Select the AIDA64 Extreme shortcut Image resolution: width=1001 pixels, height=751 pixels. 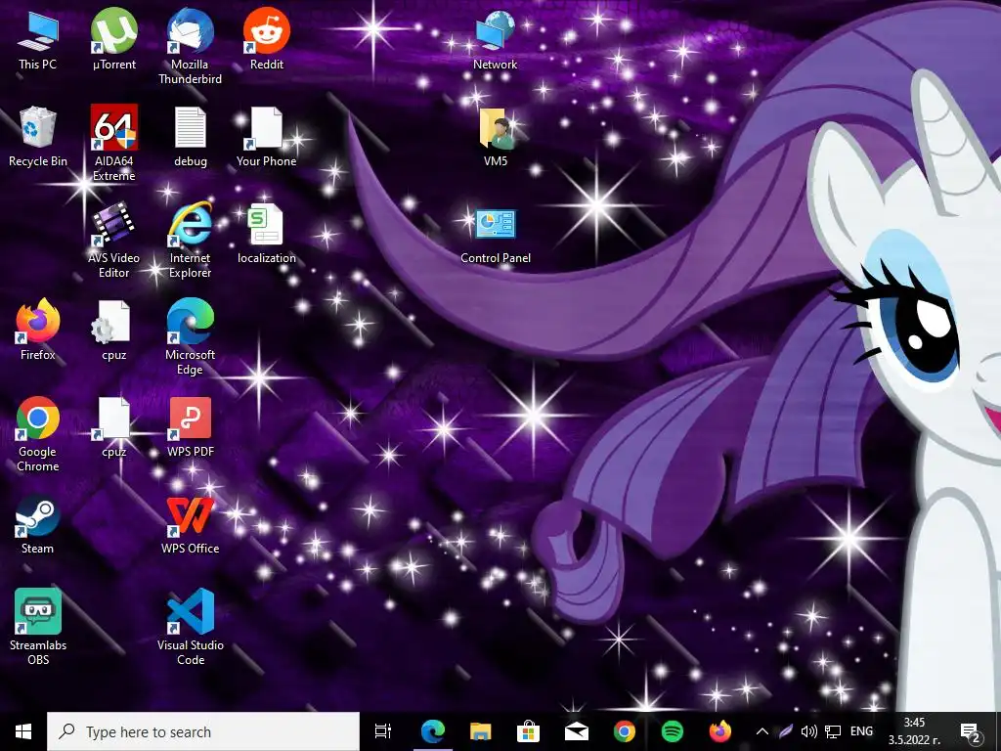(x=113, y=143)
